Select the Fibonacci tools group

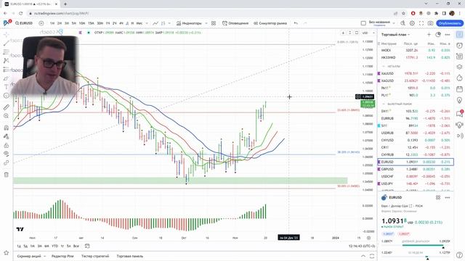tap(6, 52)
